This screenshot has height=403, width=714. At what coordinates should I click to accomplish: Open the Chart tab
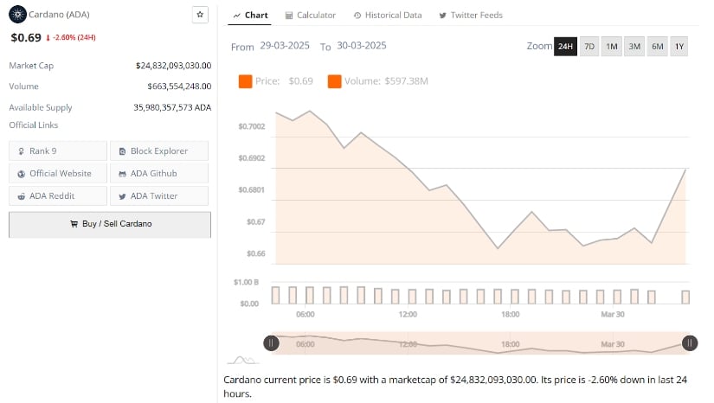251,16
